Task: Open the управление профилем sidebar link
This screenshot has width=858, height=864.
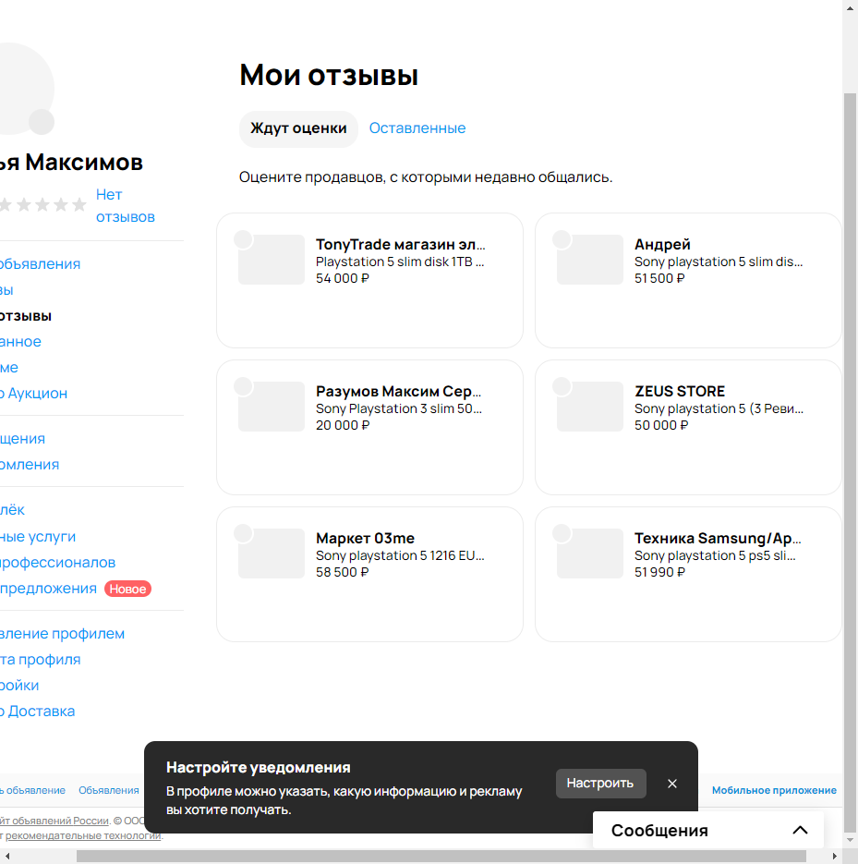Action: (x=62, y=634)
